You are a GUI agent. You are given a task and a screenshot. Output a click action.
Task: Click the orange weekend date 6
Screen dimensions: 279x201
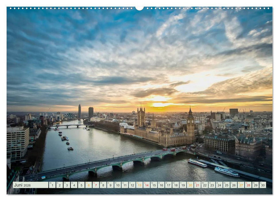[89, 185]
